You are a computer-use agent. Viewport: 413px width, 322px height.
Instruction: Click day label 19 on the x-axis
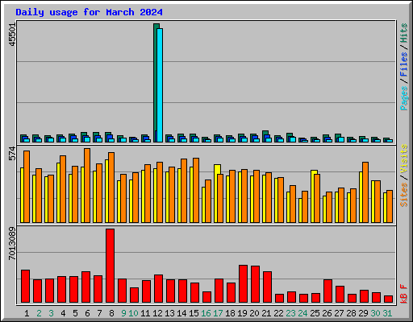click(x=242, y=313)
